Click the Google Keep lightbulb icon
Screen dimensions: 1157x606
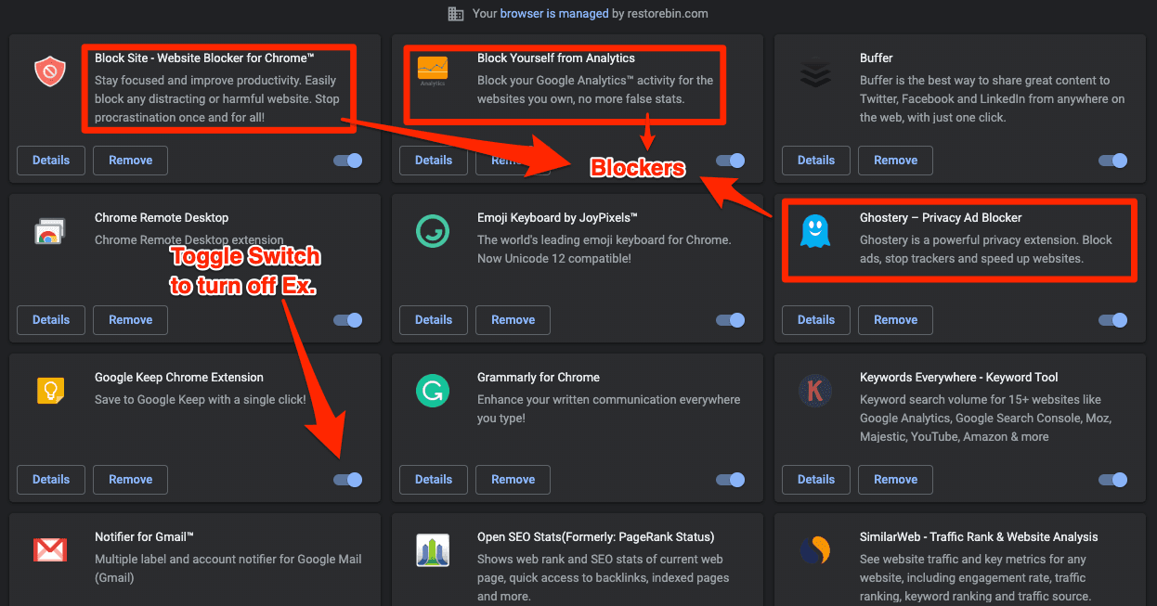coord(50,391)
